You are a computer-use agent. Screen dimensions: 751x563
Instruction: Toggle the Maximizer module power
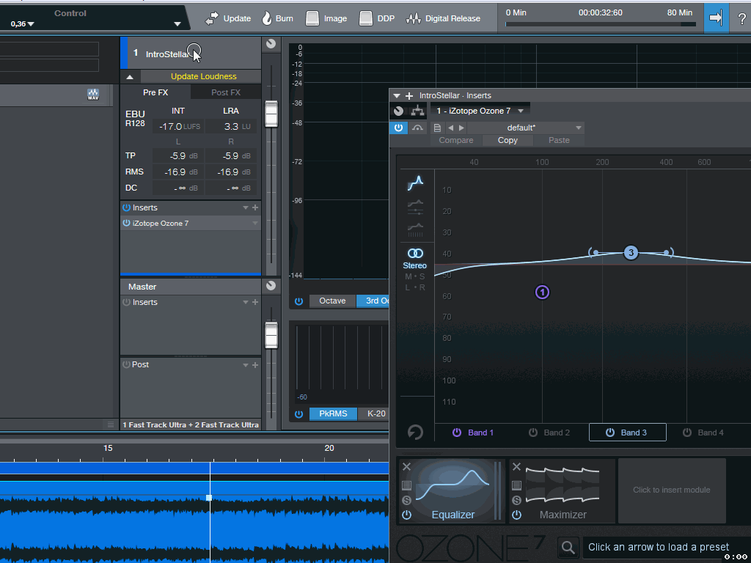point(516,515)
